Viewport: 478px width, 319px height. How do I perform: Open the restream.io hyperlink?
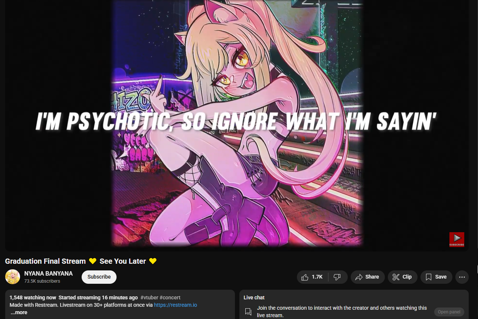click(x=175, y=305)
